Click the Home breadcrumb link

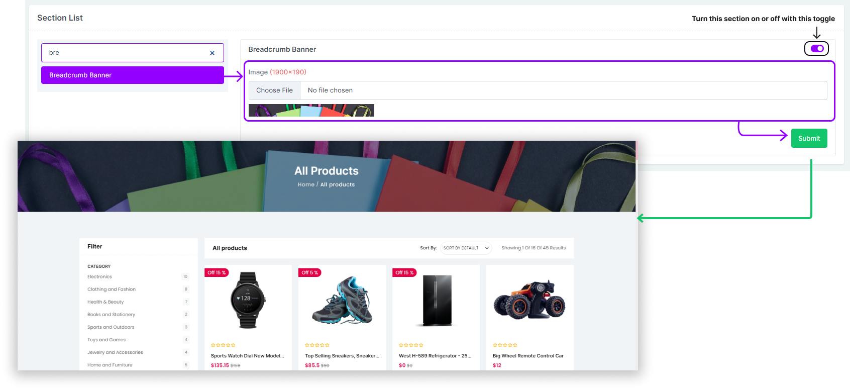[x=306, y=184]
